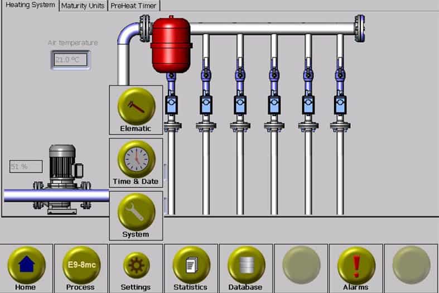Open the Alarms page
This screenshot has width=439, height=293.
click(x=356, y=265)
